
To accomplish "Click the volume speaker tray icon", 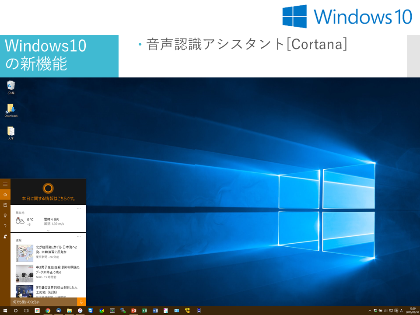I will tap(385, 311).
